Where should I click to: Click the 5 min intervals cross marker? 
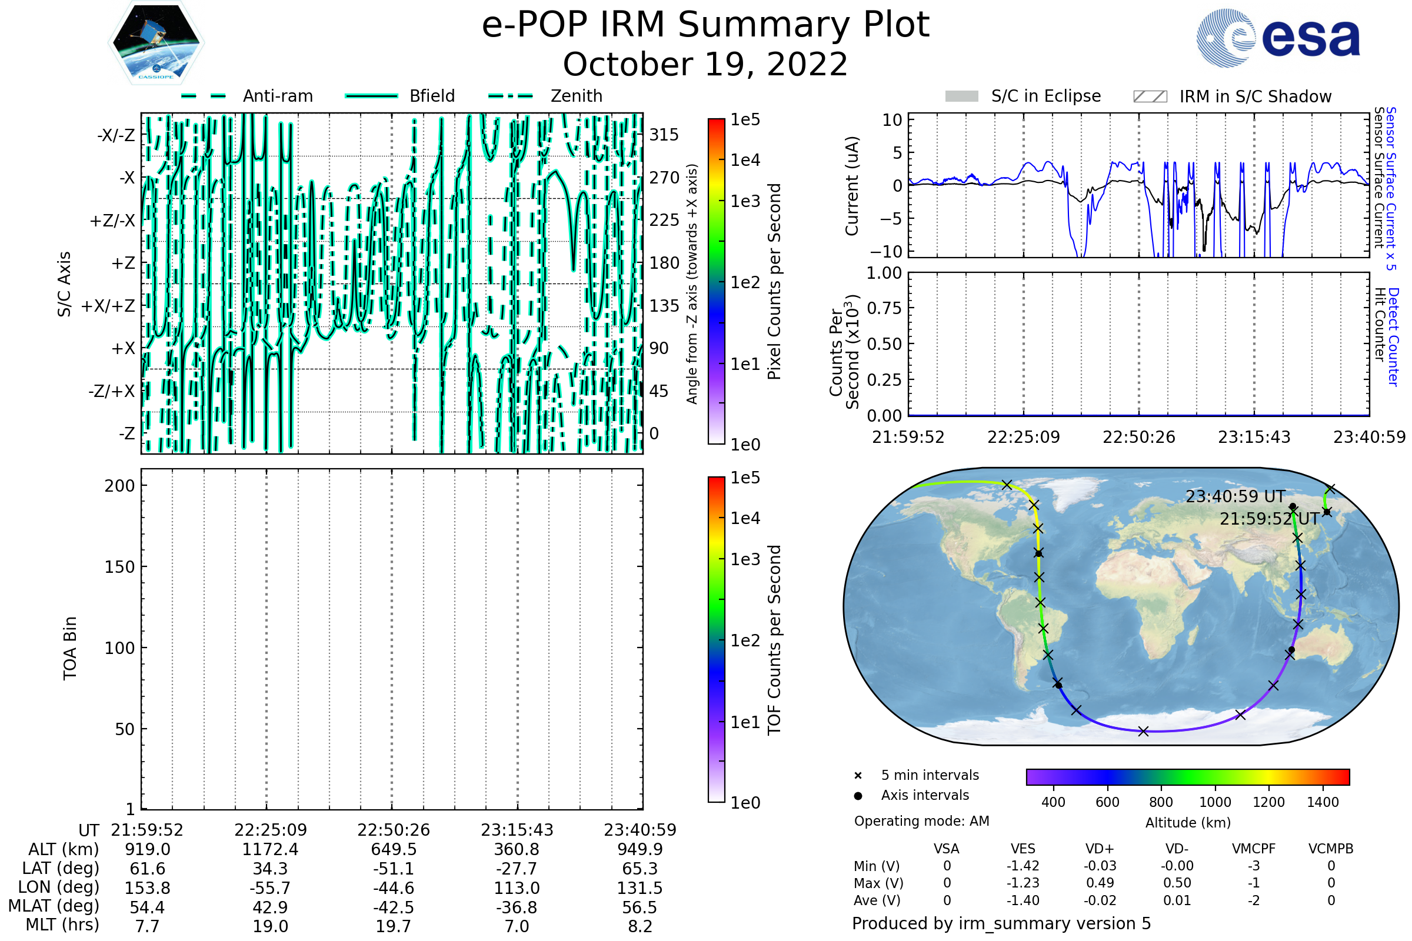coord(858,776)
